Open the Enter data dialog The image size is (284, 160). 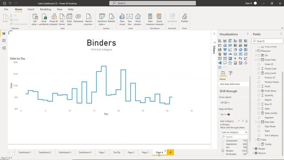click(69, 19)
